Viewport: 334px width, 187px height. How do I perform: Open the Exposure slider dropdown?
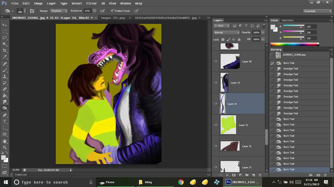94,11
